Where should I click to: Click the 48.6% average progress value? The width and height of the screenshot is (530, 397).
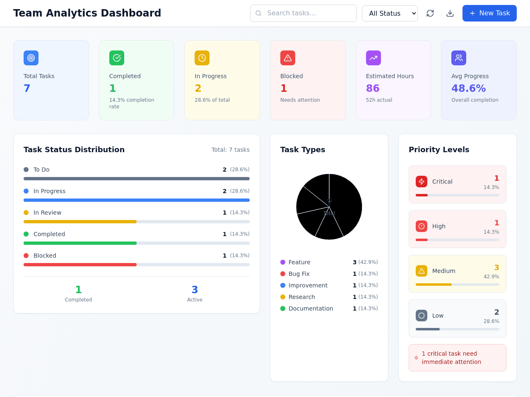tap(469, 88)
